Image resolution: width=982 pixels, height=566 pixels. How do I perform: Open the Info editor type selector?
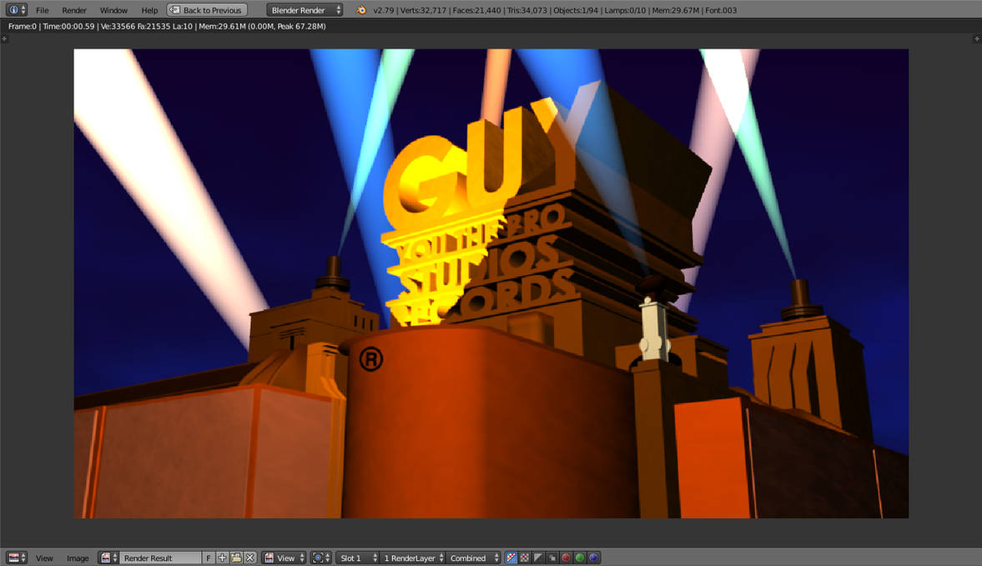click(17, 10)
